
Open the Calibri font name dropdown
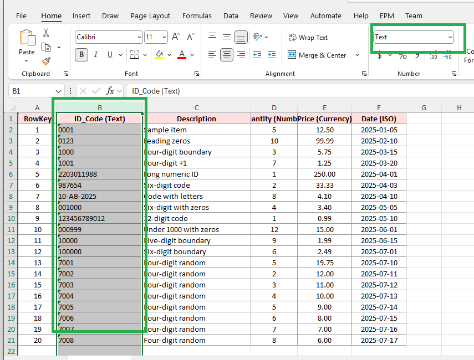click(x=138, y=37)
